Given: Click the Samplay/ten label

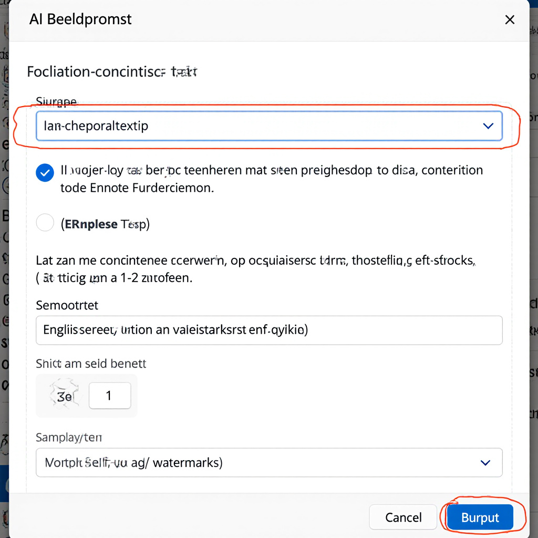Looking at the screenshot, I should (x=69, y=437).
